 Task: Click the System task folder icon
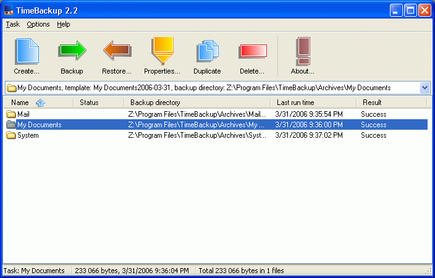[x=11, y=135]
